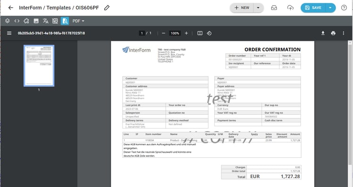Click the fit to page icon
The width and height of the screenshot is (353, 187).
point(200,33)
